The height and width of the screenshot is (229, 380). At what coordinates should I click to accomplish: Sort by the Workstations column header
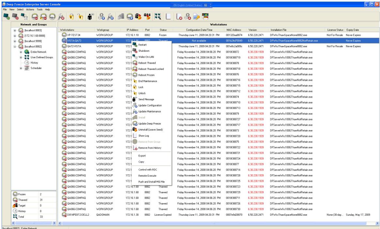76,30
